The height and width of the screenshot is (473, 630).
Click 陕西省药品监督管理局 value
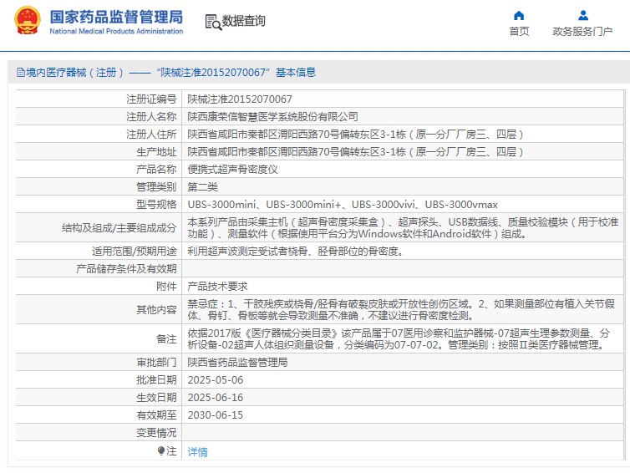(238, 363)
